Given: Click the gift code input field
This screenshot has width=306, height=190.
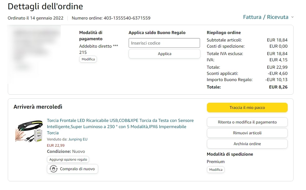Looking at the screenshot, I should tap(164, 43).
